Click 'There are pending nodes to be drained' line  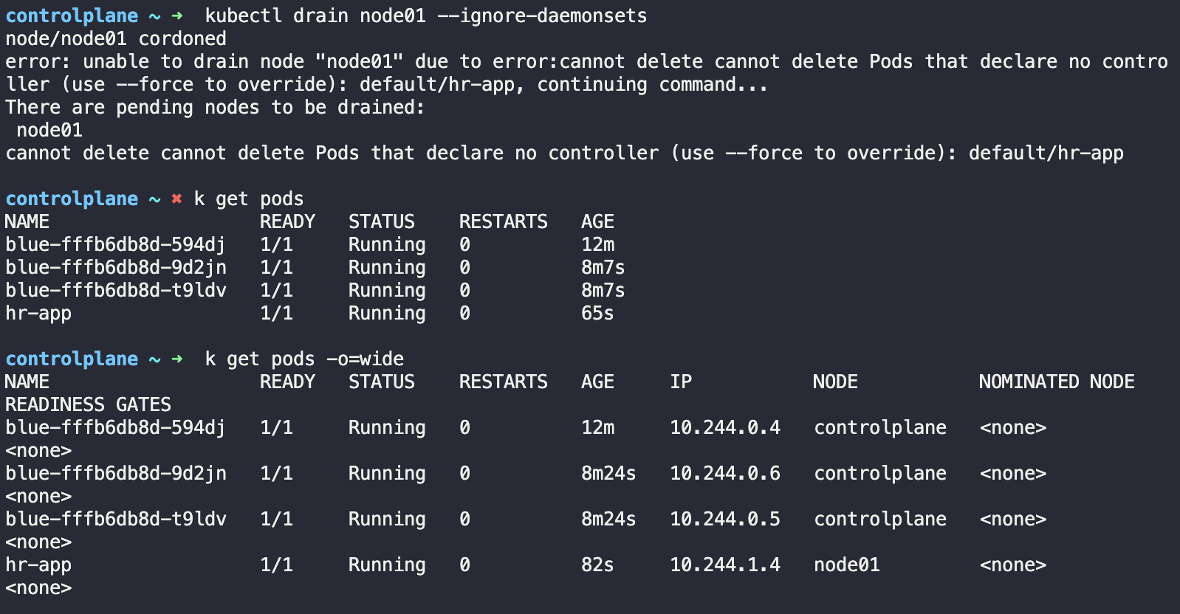pos(215,107)
